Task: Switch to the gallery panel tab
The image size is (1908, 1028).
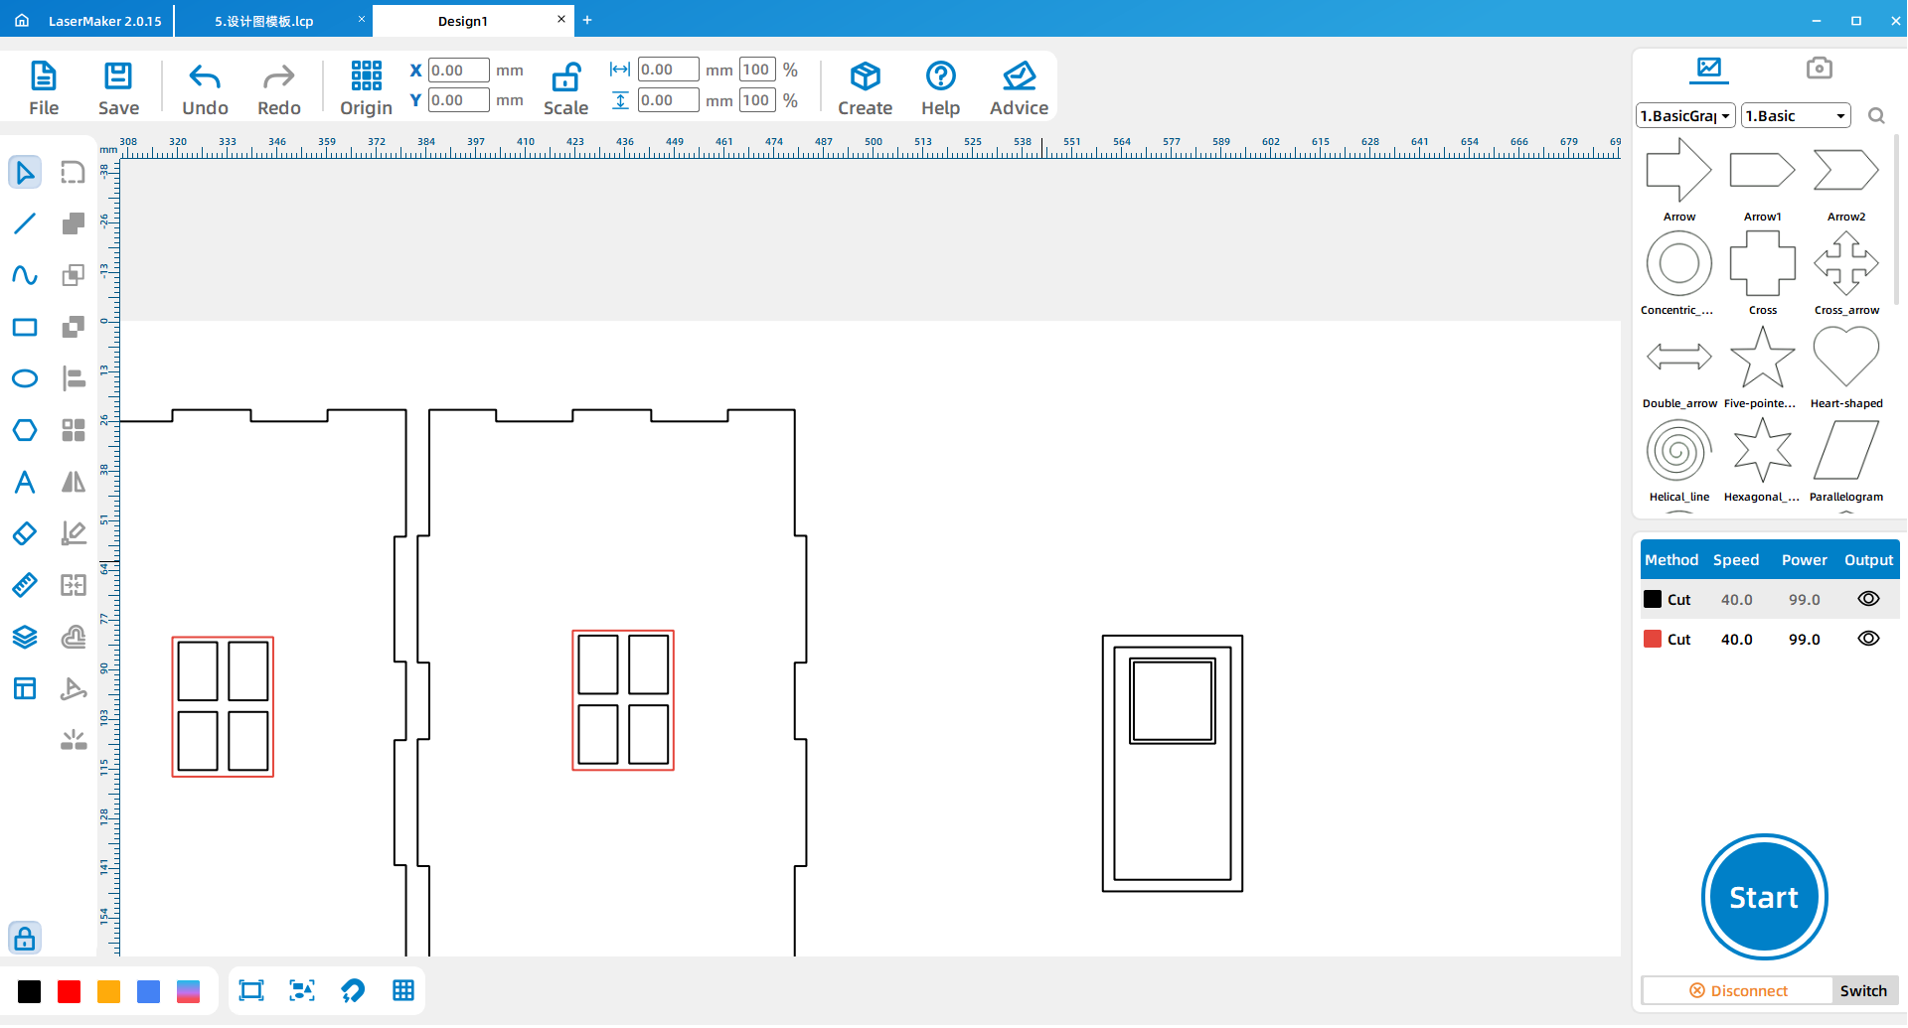Action: pyautogui.click(x=1709, y=69)
